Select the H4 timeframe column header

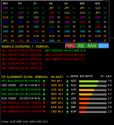click(51, 4)
